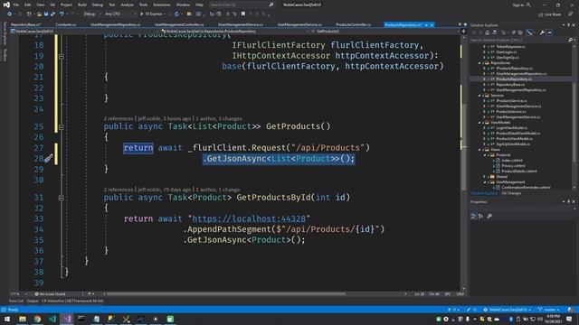
Task: Click the Navigate Backward toolbar icon
Action: tap(10, 14)
